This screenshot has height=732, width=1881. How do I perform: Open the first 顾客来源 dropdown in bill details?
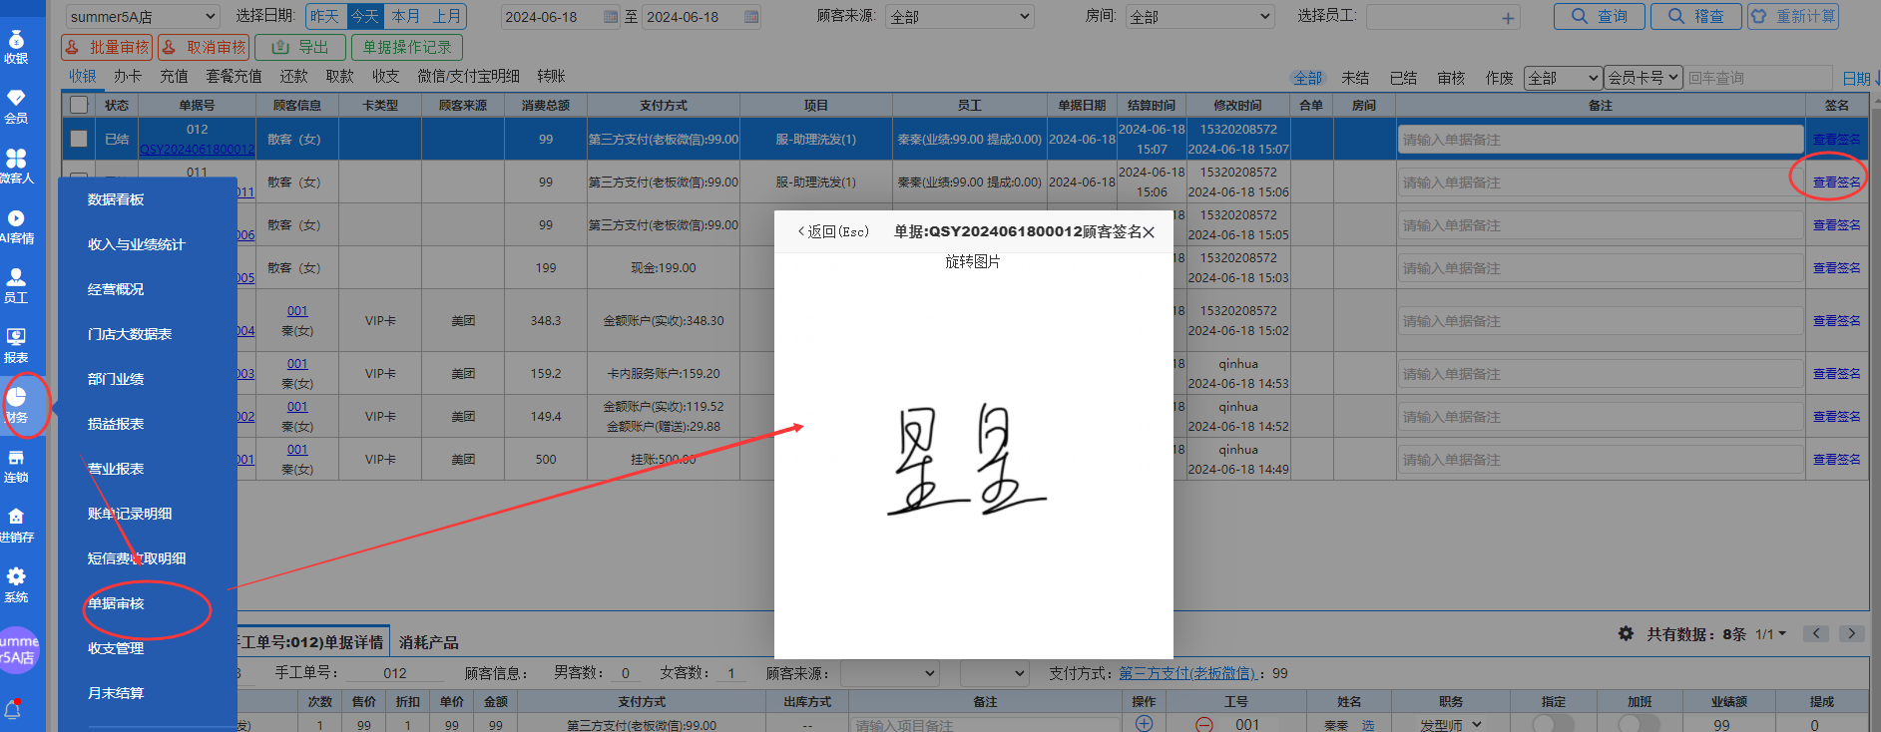pos(890,673)
